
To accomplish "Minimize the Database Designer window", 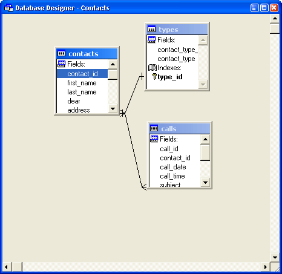I will pyautogui.click(x=254, y=8).
